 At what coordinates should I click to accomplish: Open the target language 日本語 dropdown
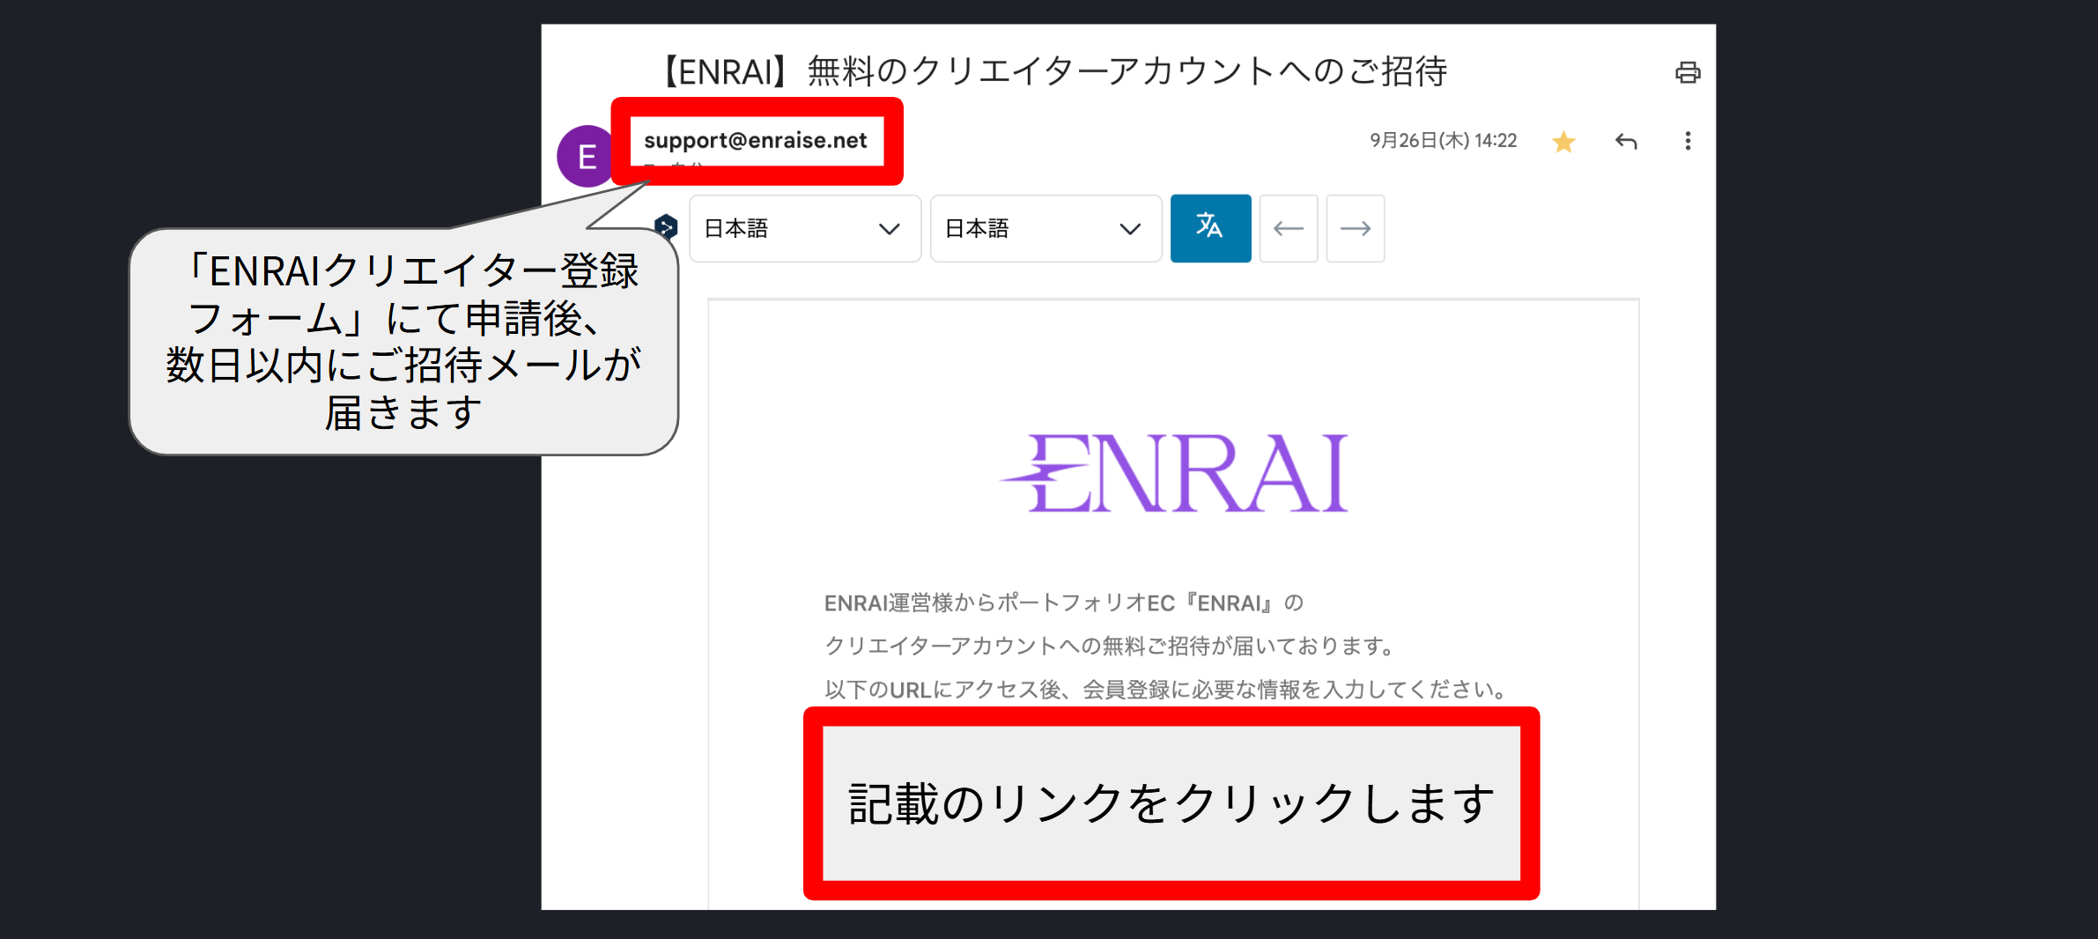[1045, 229]
